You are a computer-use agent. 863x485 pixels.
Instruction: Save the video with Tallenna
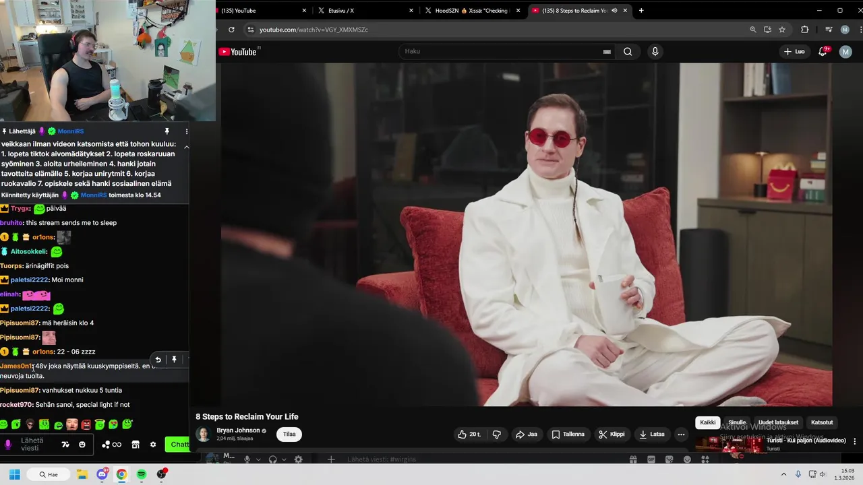pyautogui.click(x=568, y=434)
